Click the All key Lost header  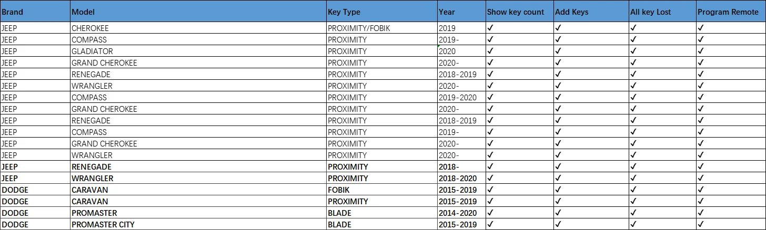click(x=650, y=12)
